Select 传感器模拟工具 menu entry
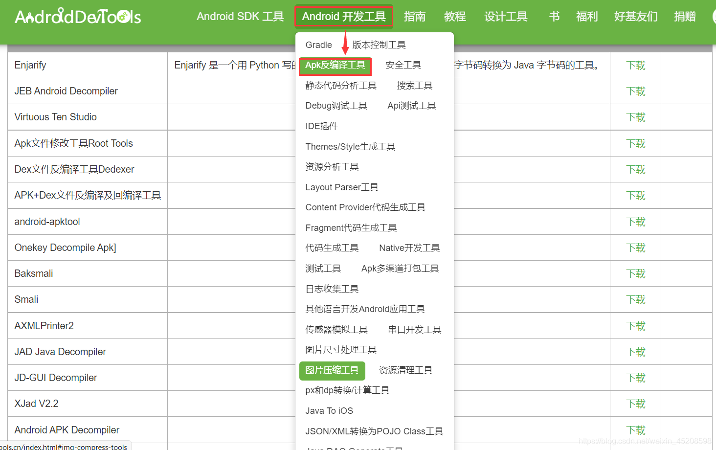Viewport: 716px width, 450px height. pyautogui.click(x=336, y=330)
